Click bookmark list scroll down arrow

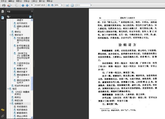tap(32, 117)
